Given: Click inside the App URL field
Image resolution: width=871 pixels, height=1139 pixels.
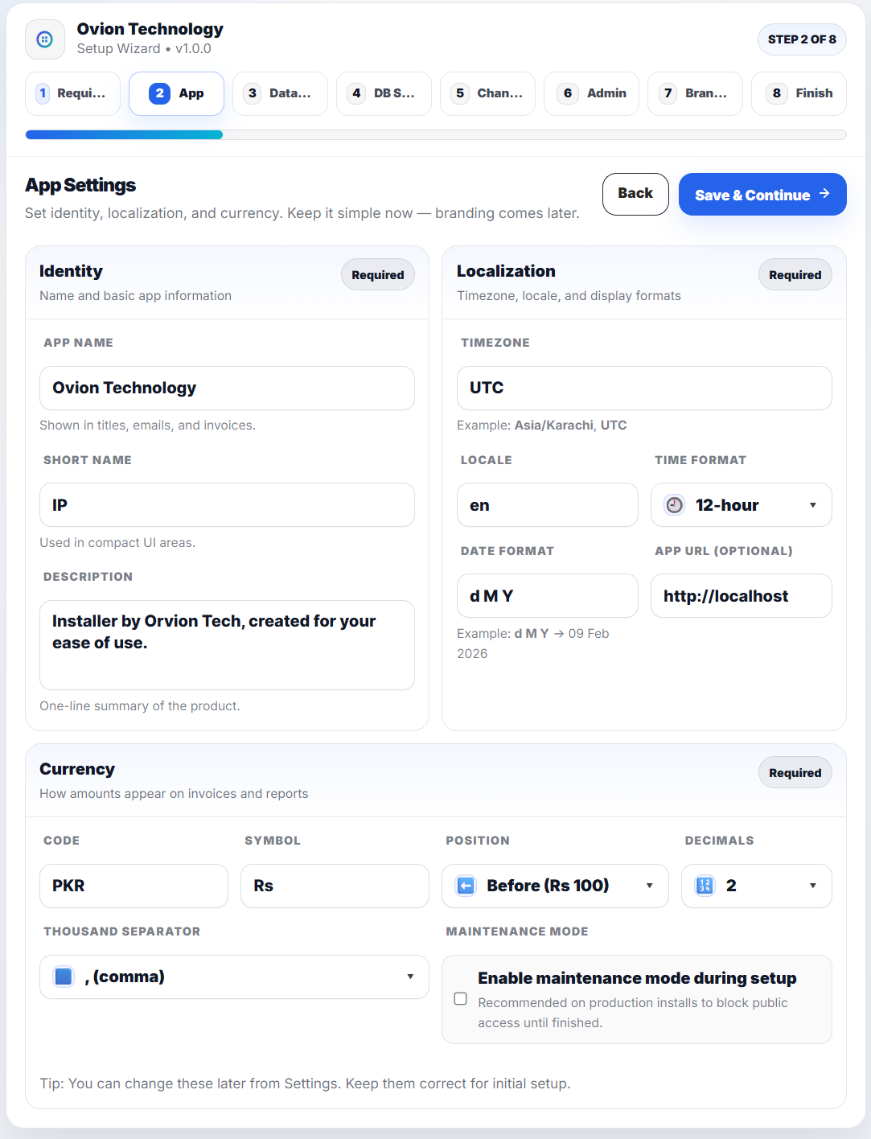Looking at the screenshot, I should (740, 595).
